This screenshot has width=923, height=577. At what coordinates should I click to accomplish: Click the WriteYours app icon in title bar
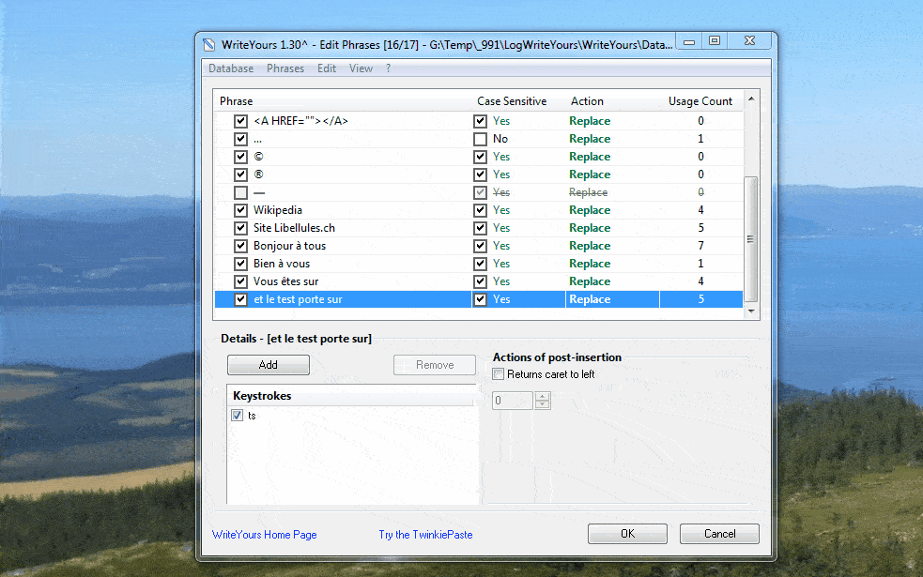point(209,45)
